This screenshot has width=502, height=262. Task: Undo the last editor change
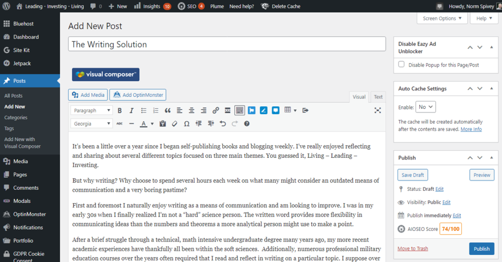click(x=223, y=123)
